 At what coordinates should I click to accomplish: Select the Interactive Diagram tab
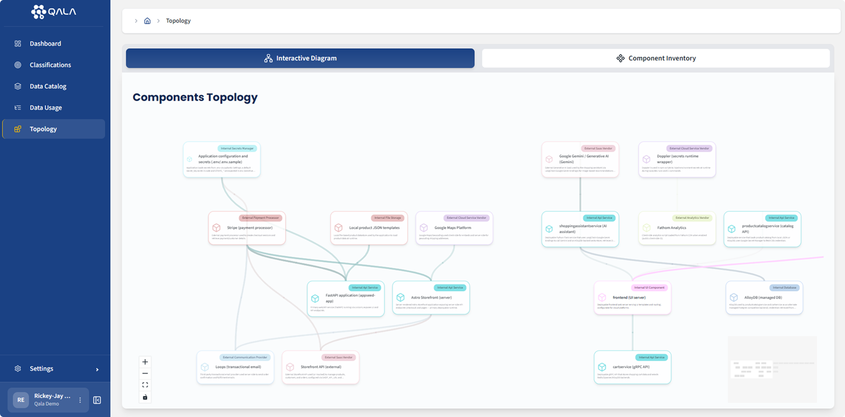tap(300, 58)
